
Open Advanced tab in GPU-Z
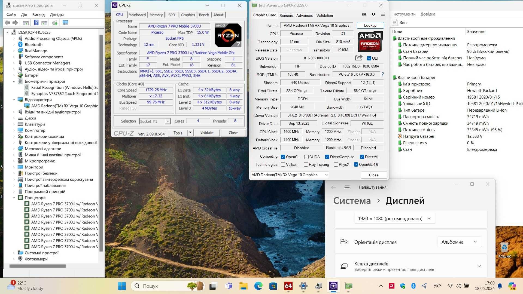tap(304, 16)
